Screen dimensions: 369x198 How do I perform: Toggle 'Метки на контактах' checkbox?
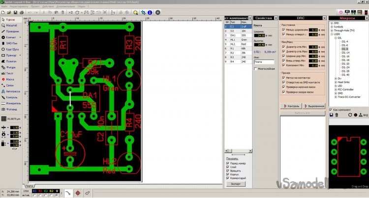283,79
